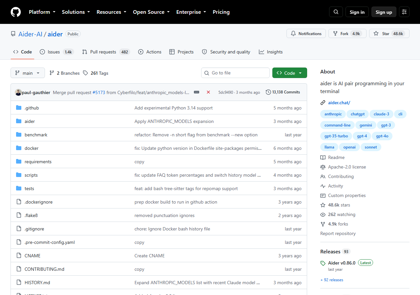Click the Sign up button
The width and height of the screenshot is (420, 295).
(x=384, y=12)
